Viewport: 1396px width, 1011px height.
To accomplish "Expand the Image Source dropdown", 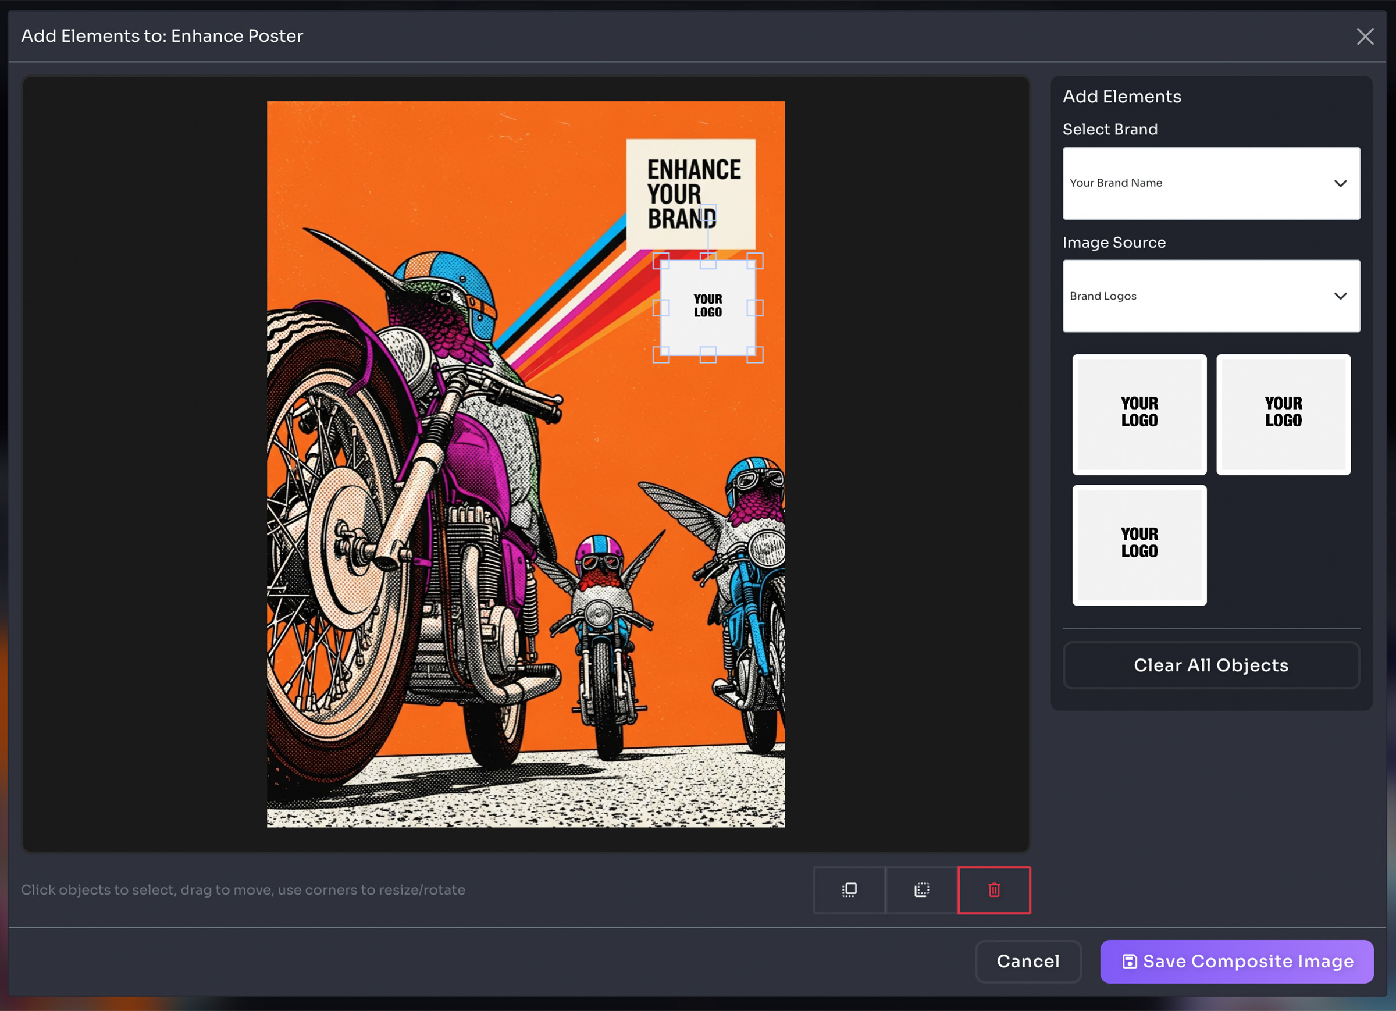I will pyautogui.click(x=1210, y=296).
